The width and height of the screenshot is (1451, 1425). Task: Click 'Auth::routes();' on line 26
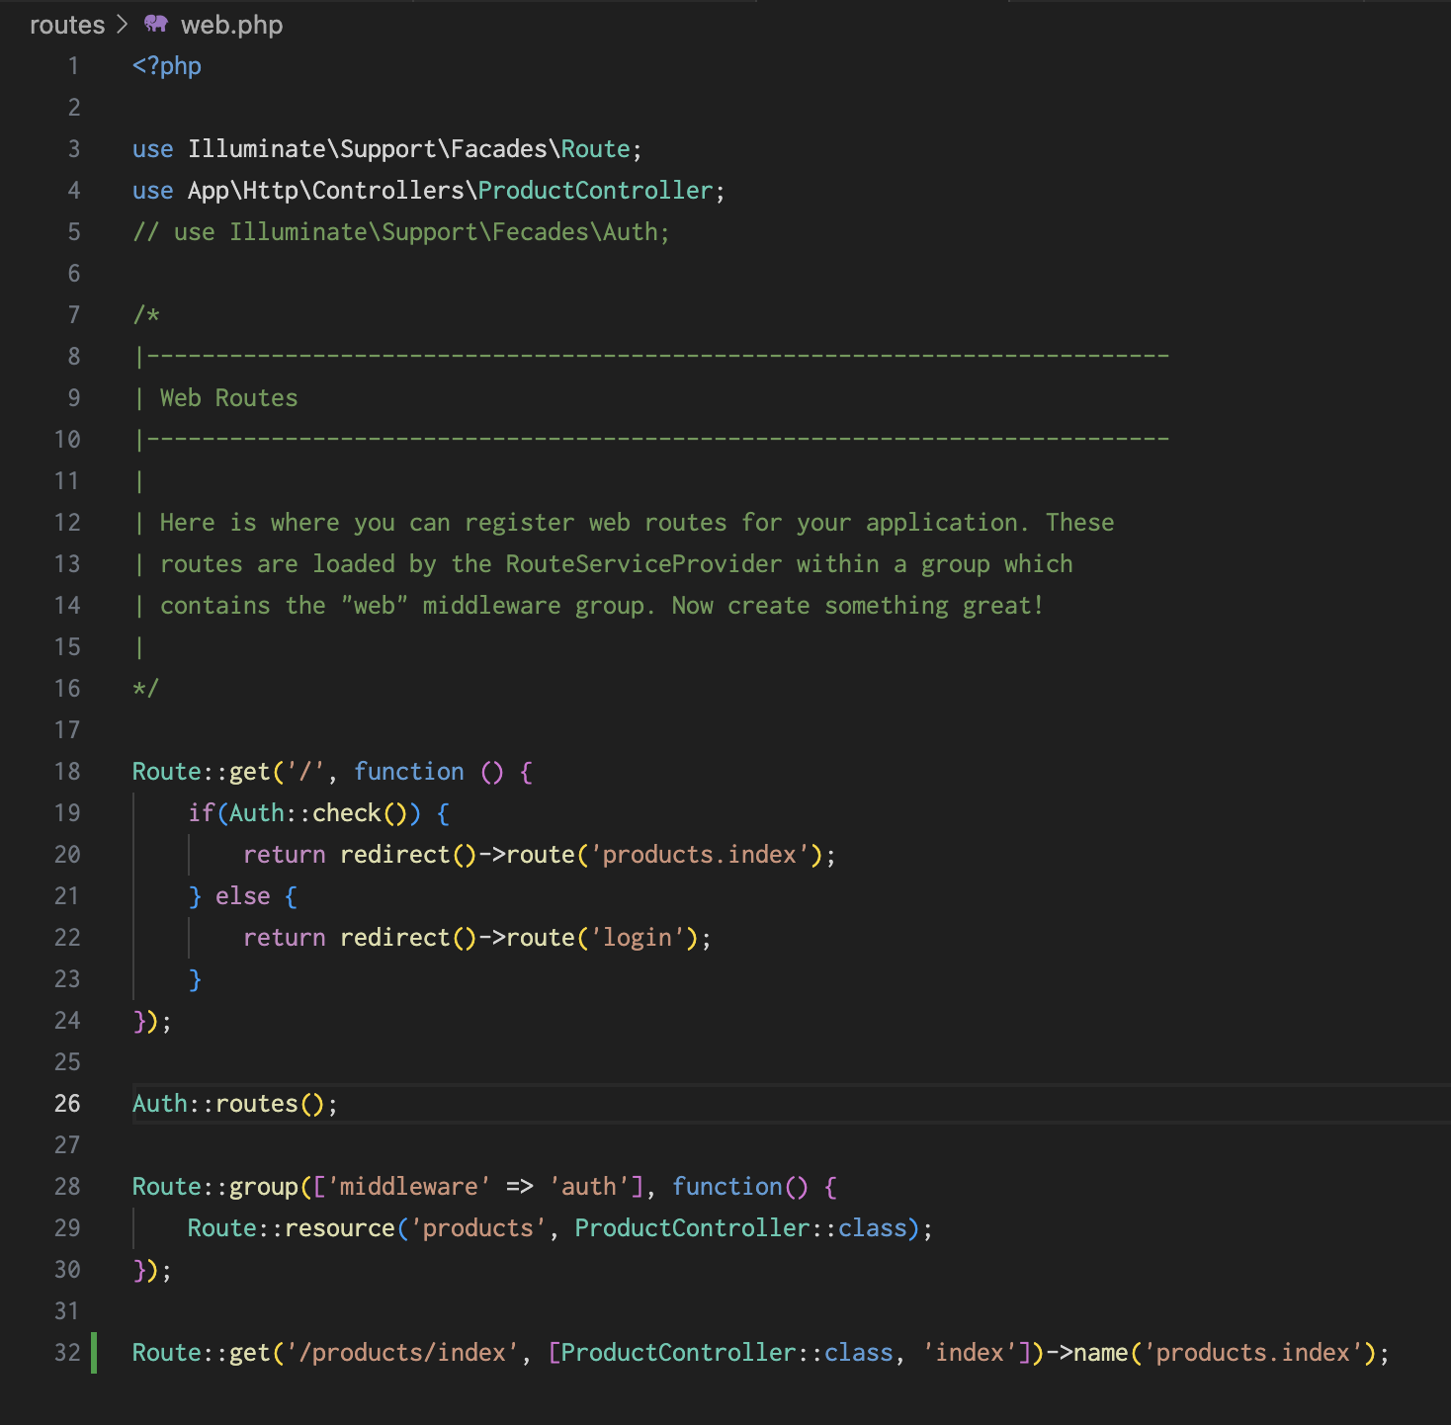tap(235, 1104)
